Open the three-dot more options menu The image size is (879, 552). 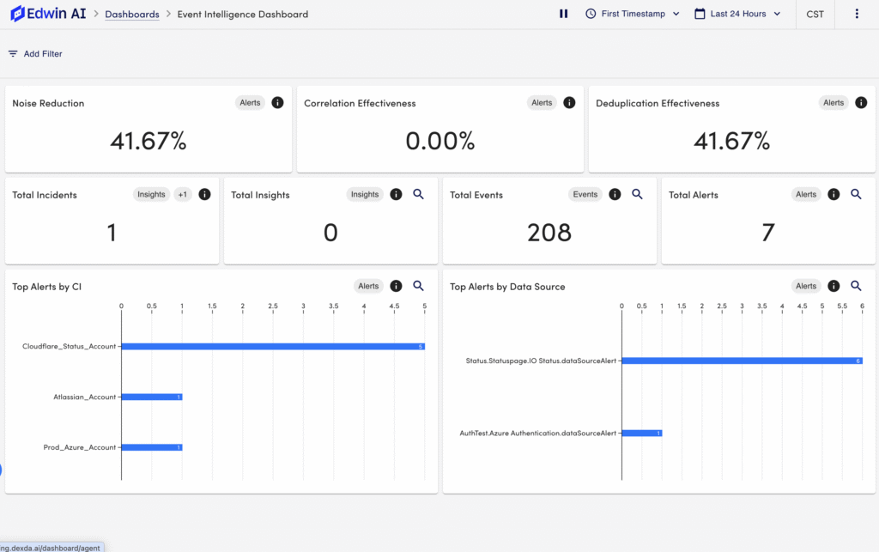pos(857,14)
